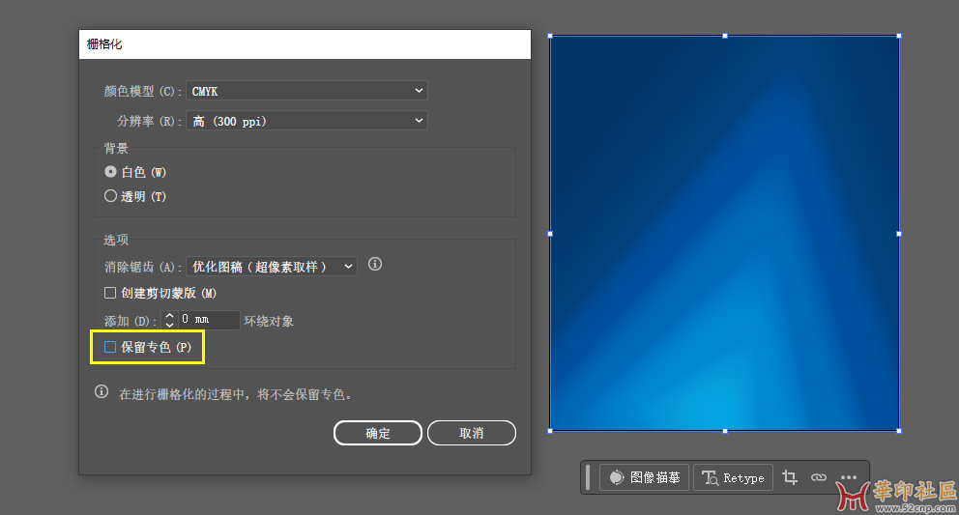Select the 透明 (T) background radio button
The height and width of the screenshot is (515, 959).
pos(110,196)
